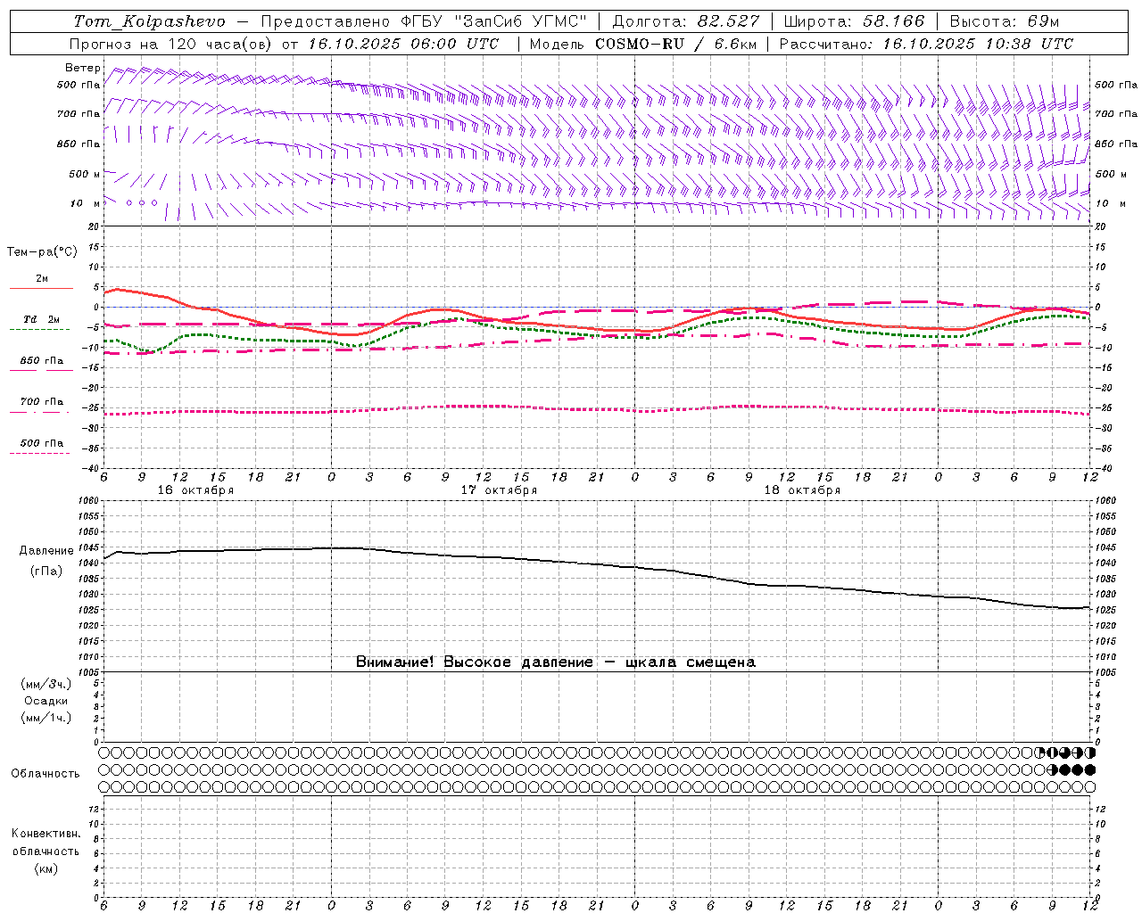Click the station name Tom_Kolpashevo in the header
Image resolution: width=1142 pixels, height=913 pixels.
(x=149, y=21)
